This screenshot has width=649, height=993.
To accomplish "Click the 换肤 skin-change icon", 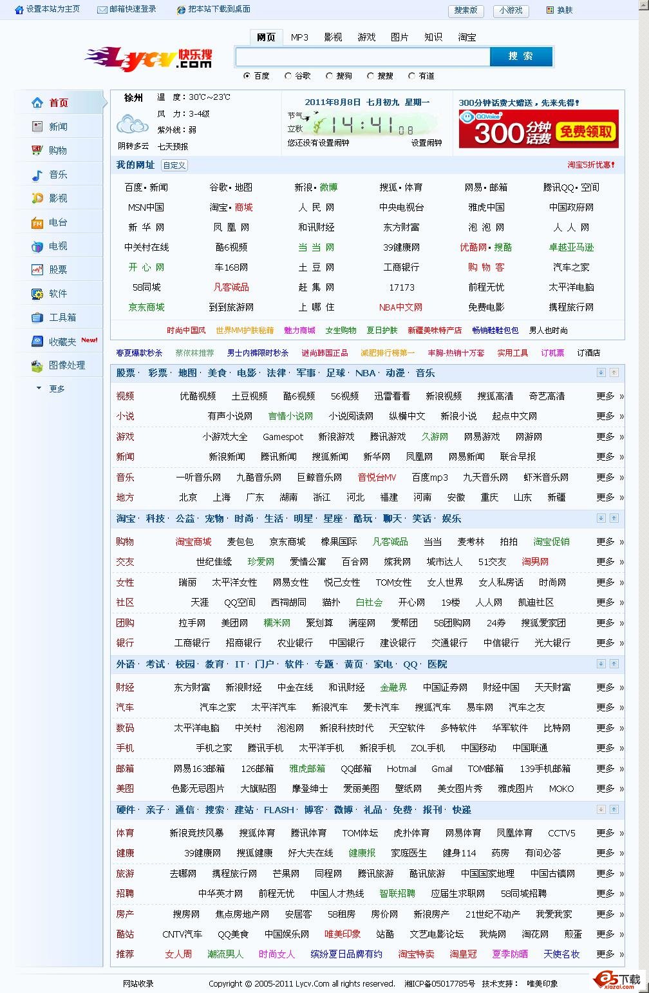I will 550,10.
